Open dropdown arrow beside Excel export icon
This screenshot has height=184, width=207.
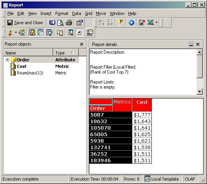pyautogui.click(x=156, y=23)
